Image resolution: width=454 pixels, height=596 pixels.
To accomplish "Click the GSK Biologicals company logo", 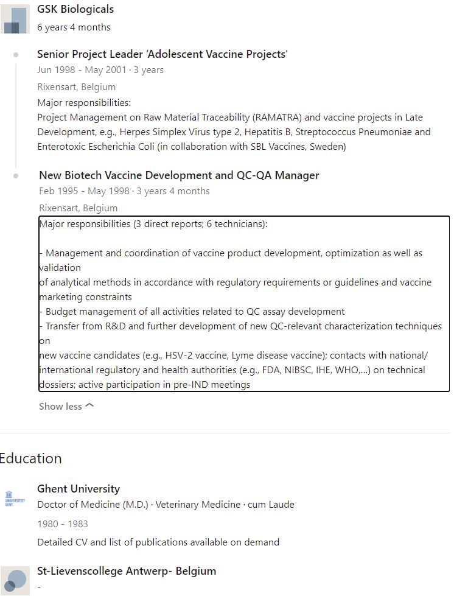I will tap(15, 18).
